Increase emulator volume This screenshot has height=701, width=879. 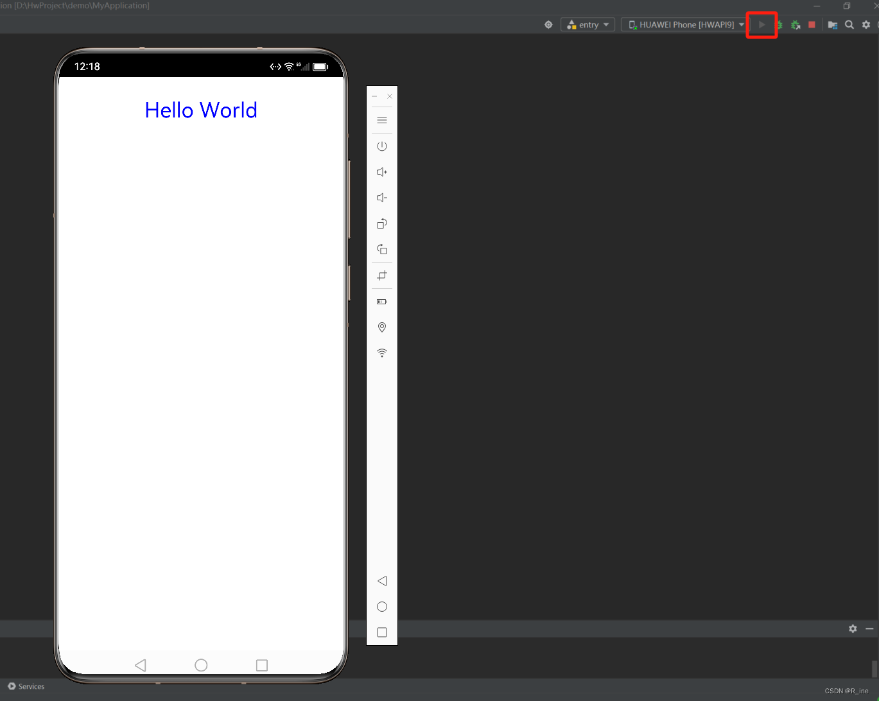coord(382,172)
